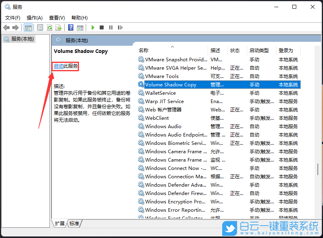323x238 pixels.
Task: Switch to the 标准 tab
Action: tap(74, 224)
